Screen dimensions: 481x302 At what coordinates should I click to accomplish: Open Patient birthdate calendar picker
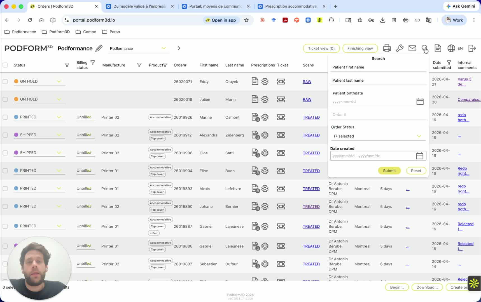(420, 101)
